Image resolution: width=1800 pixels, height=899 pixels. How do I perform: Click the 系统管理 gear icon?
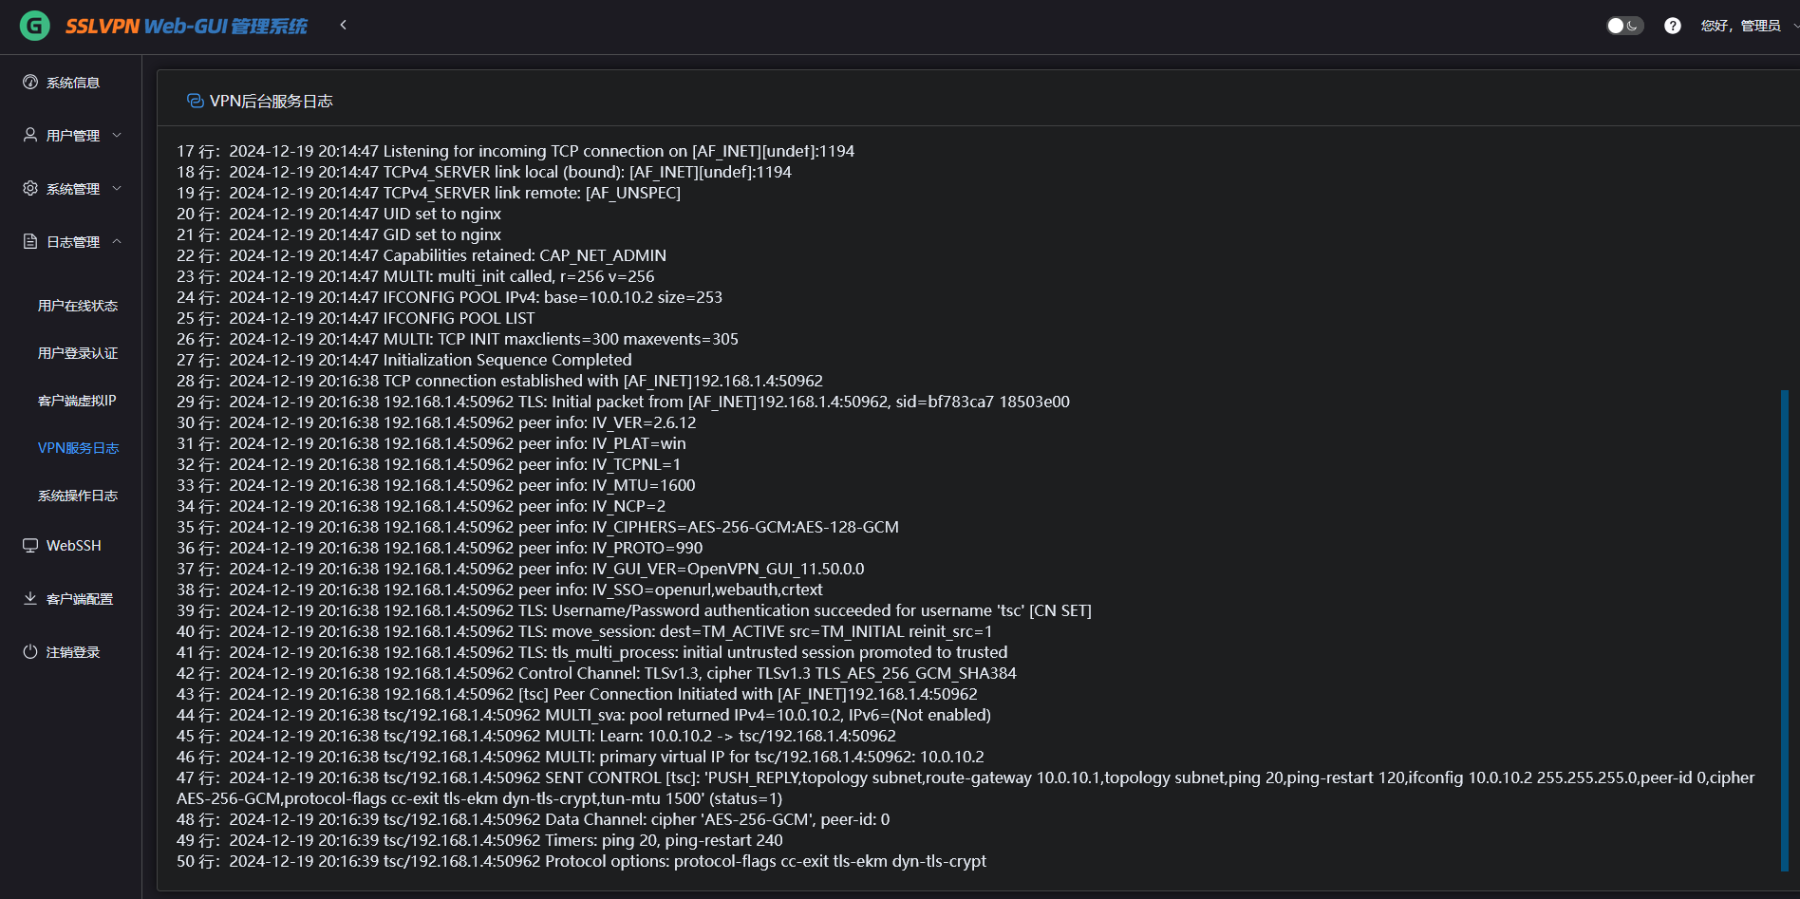point(30,188)
